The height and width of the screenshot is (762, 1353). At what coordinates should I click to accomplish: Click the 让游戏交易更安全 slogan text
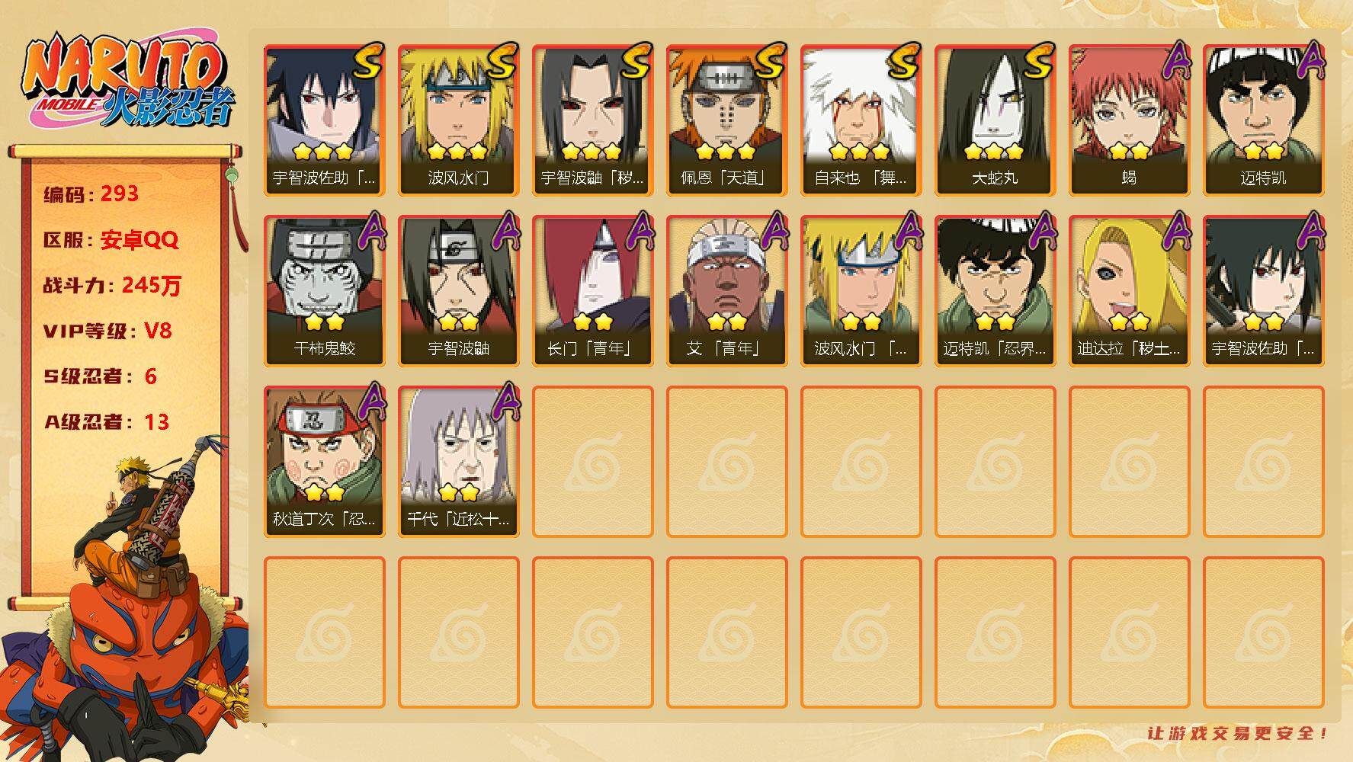click(1238, 733)
